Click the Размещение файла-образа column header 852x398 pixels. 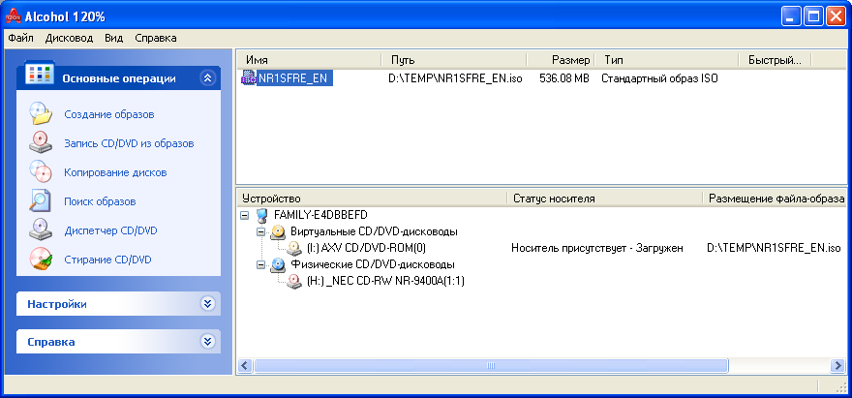[x=776, y=199]
